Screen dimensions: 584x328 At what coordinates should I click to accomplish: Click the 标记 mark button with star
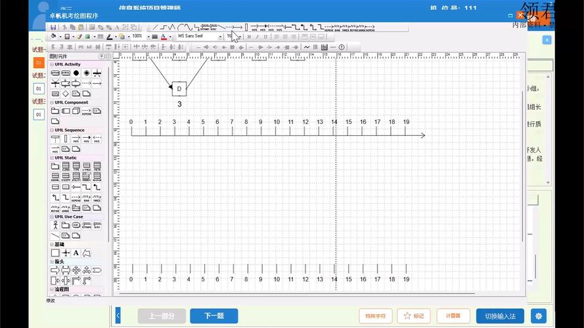pos(414,316)
